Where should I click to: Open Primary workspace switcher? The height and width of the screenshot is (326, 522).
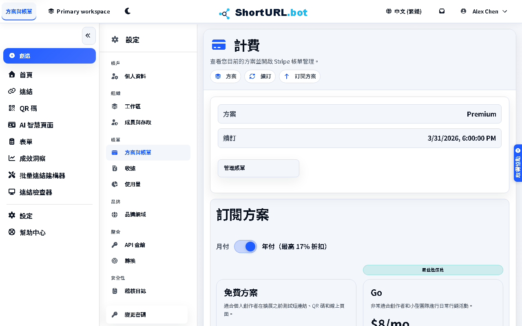click(x=79, y=11)
